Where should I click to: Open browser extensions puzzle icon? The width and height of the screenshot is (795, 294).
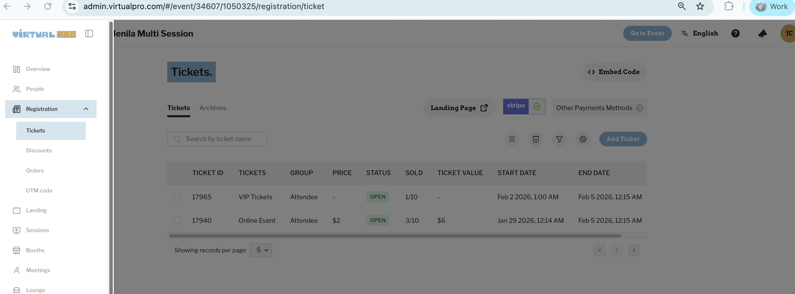coord(729,6)
